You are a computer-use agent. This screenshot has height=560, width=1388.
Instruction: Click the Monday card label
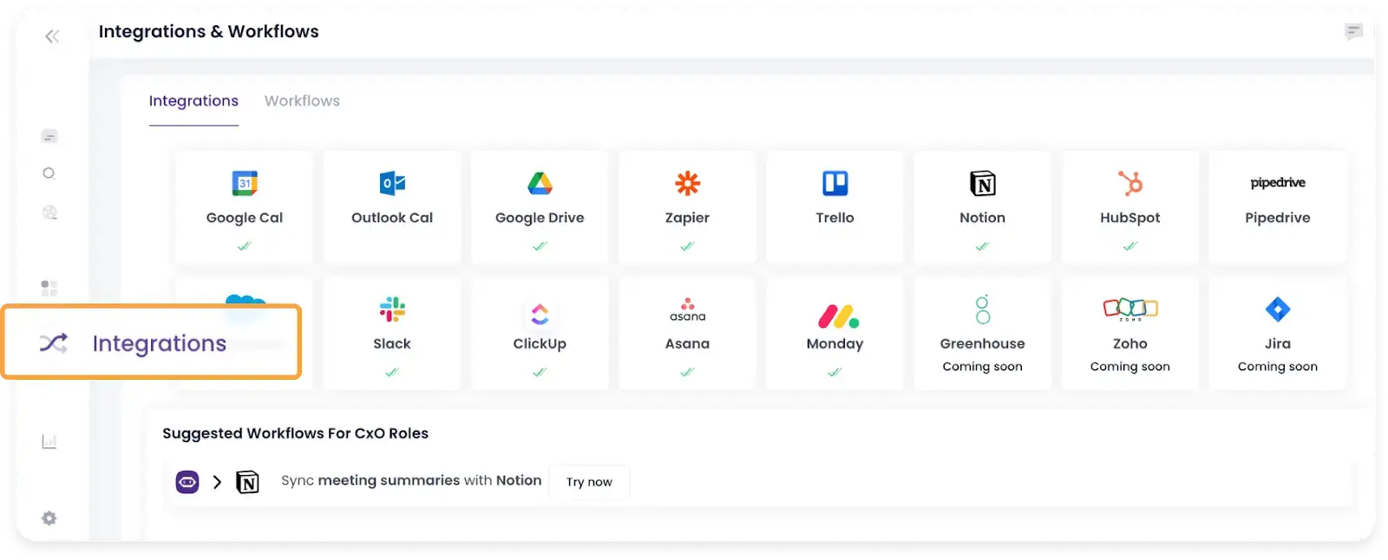click(x=835, y=343)
